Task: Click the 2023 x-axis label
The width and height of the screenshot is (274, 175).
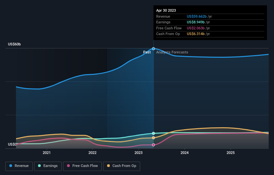Action: pyautogui.click(x=139, y=153)
